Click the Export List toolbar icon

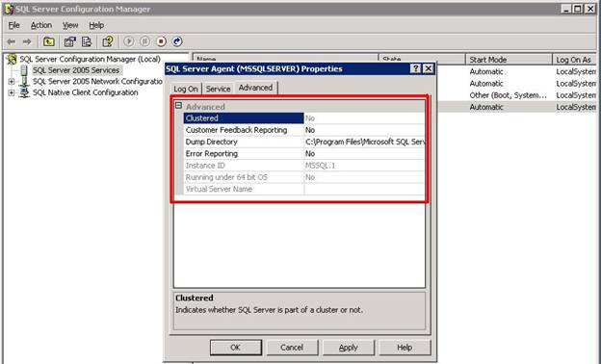coord(87,41)
